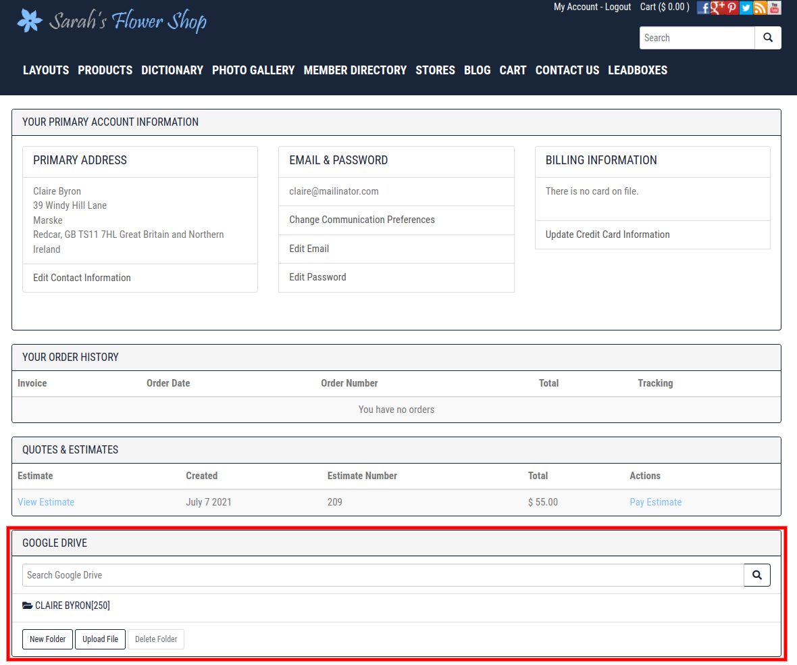Click the Tracking column header
Image resolution: width=797 pixels, height=665 pixels.
(x=655, y=383)
